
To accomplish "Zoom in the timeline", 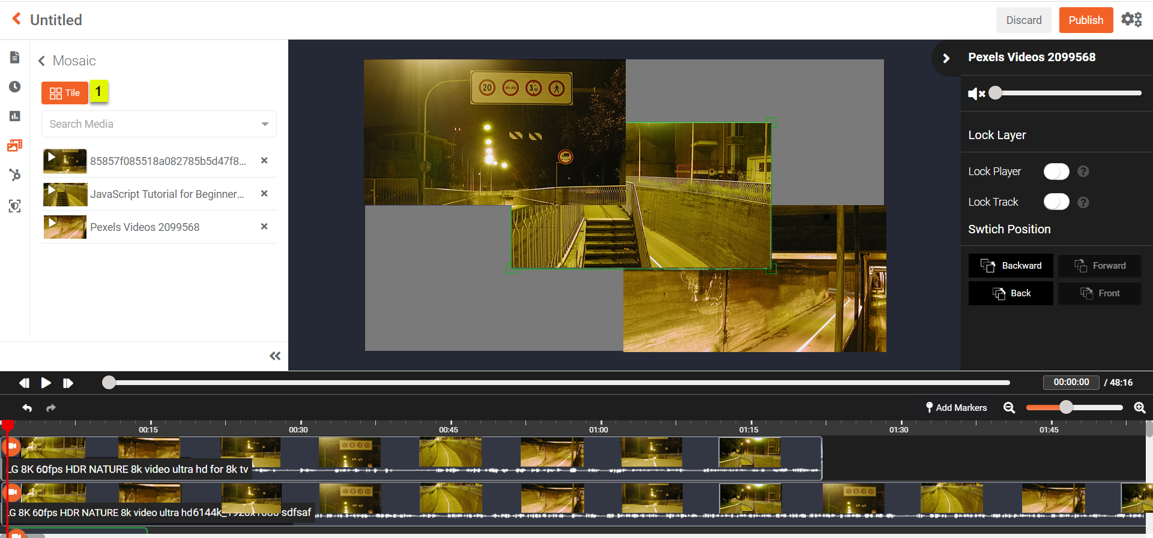I will point(1139,408).
